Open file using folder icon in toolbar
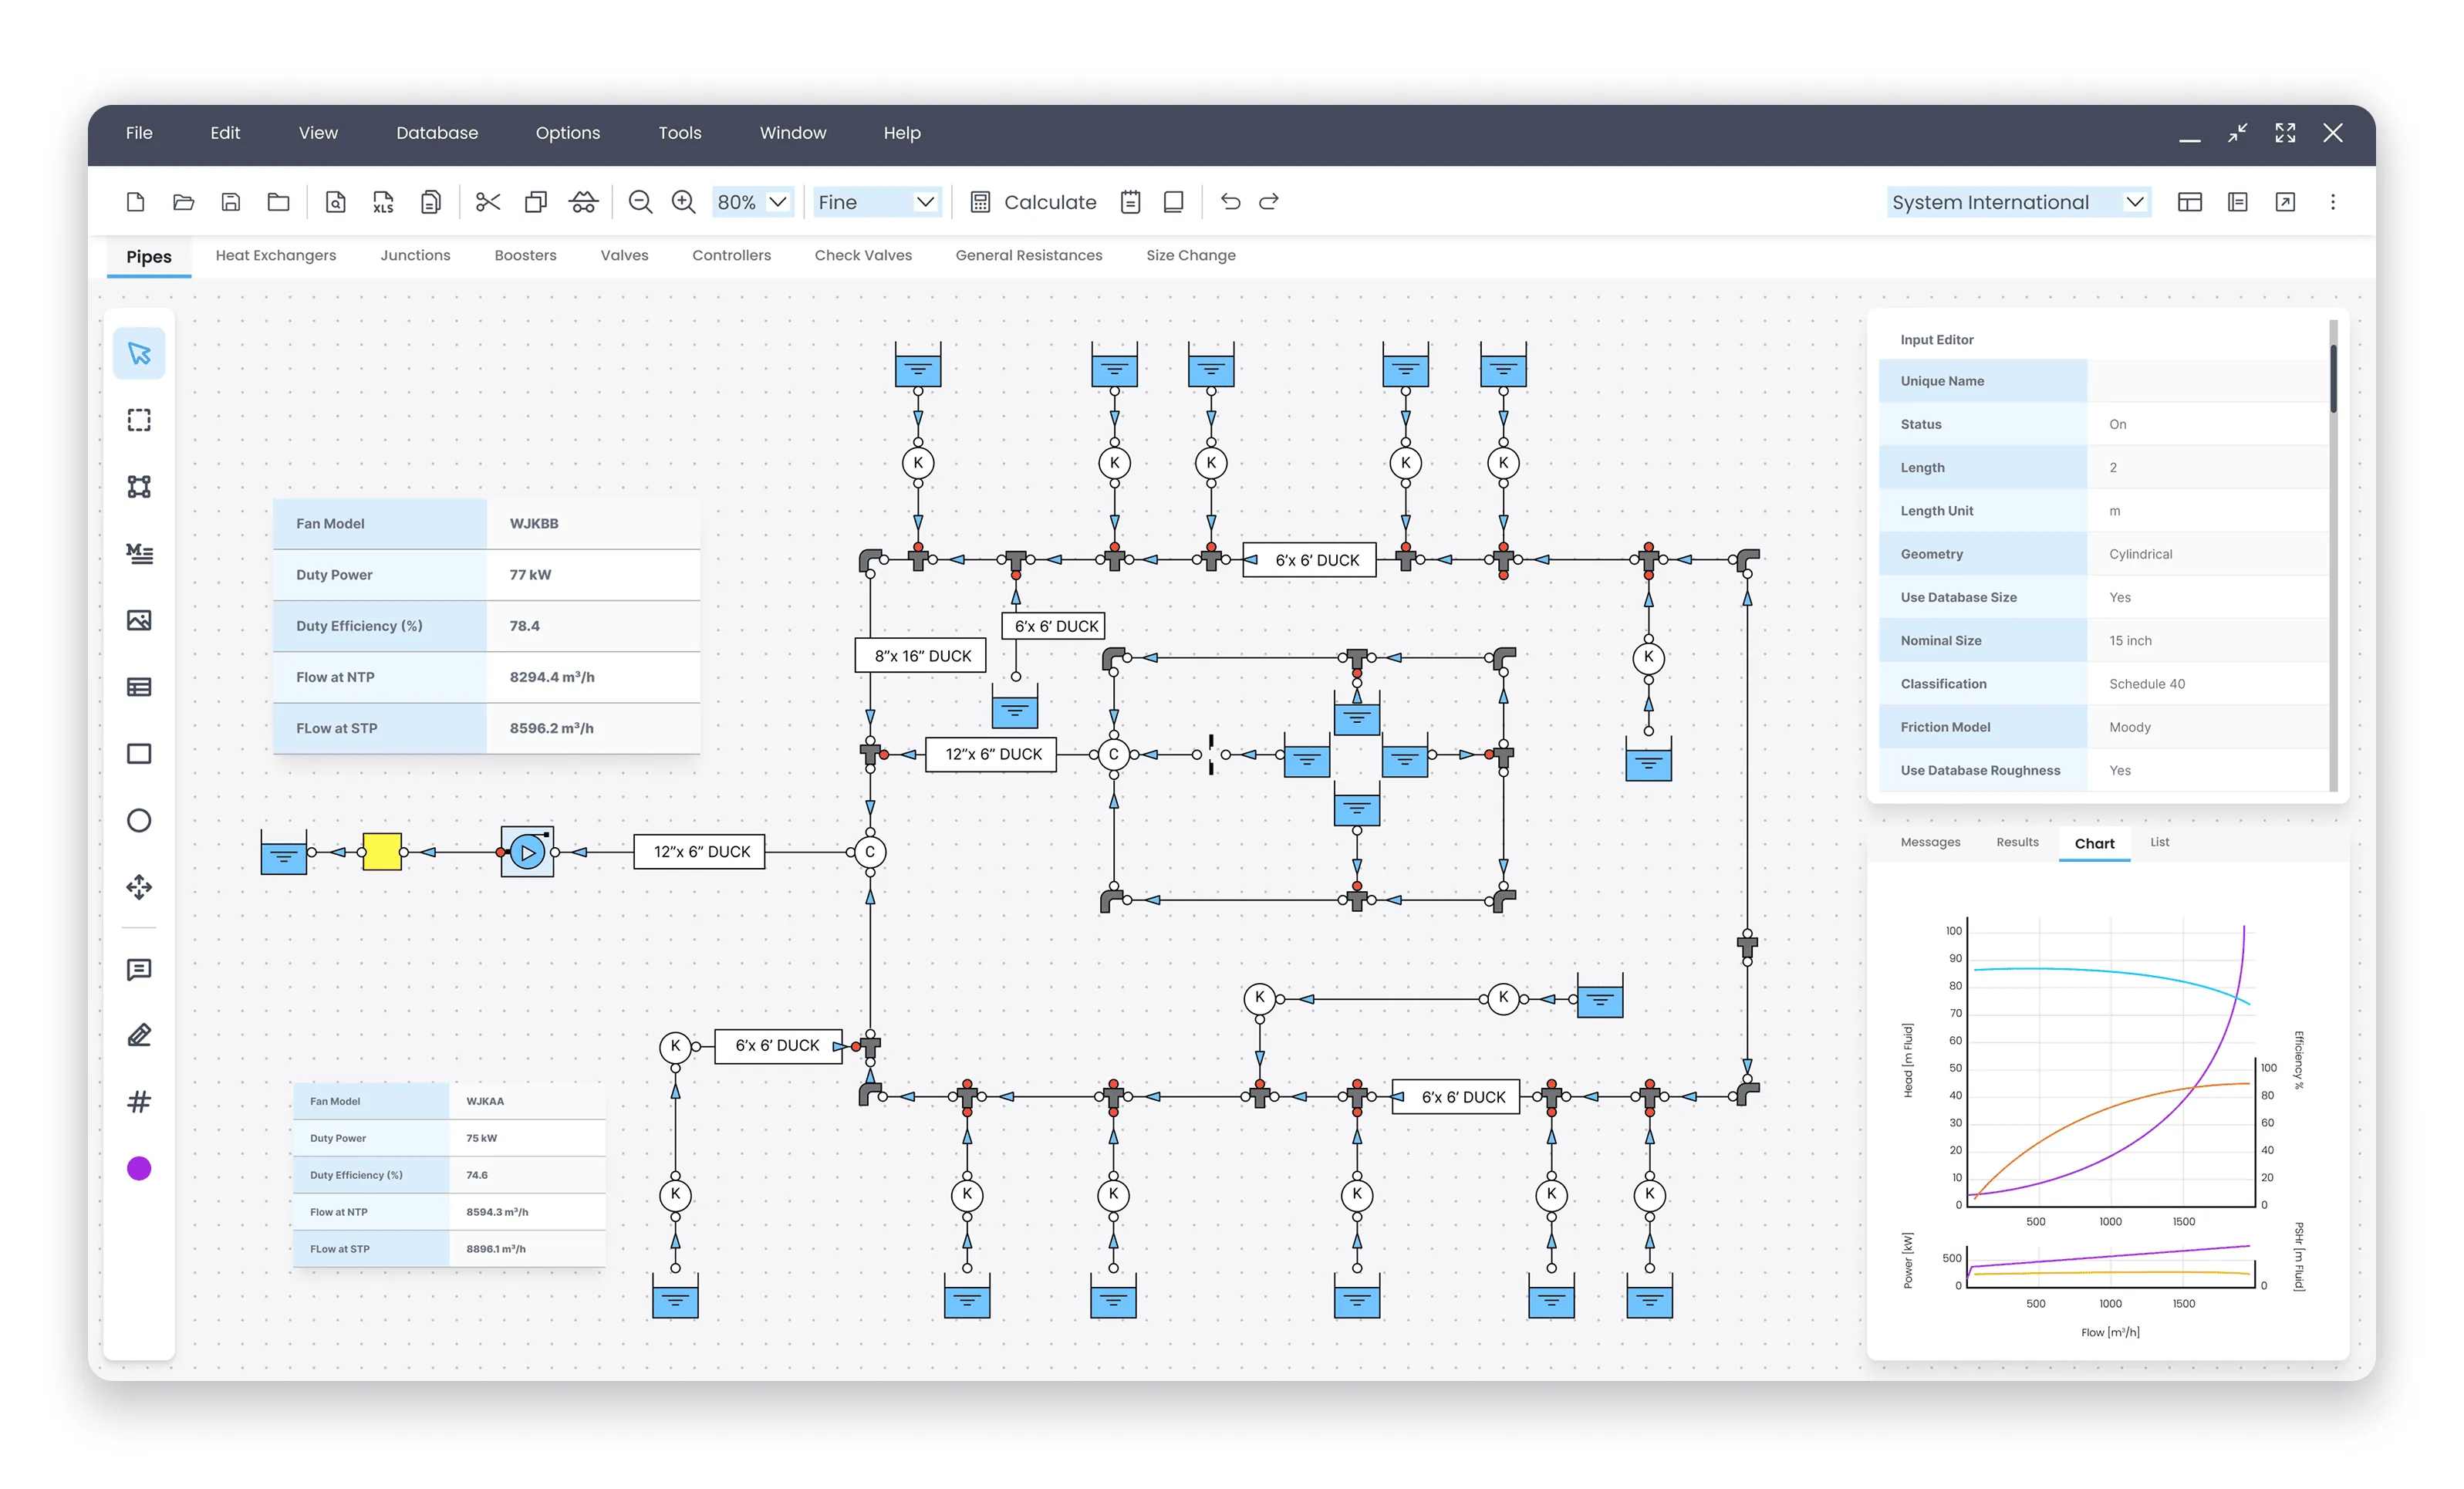 pos(183,202)
